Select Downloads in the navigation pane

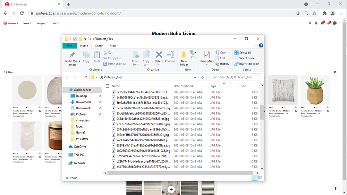(83, 102)
